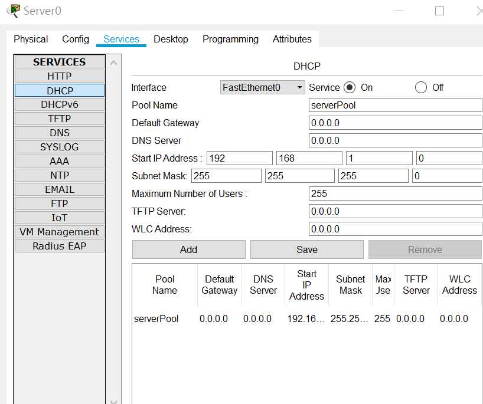Click the SERVICES header in sidebar
This screenshot has height=404, width=483.
[60, 62]
